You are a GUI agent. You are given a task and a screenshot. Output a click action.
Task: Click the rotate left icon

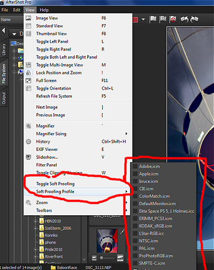(x=185, y=19)
